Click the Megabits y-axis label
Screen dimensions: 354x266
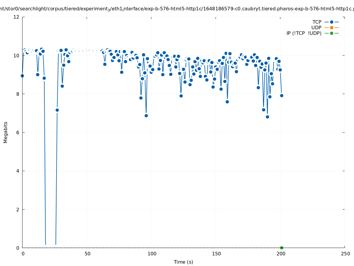pos(6,132)
